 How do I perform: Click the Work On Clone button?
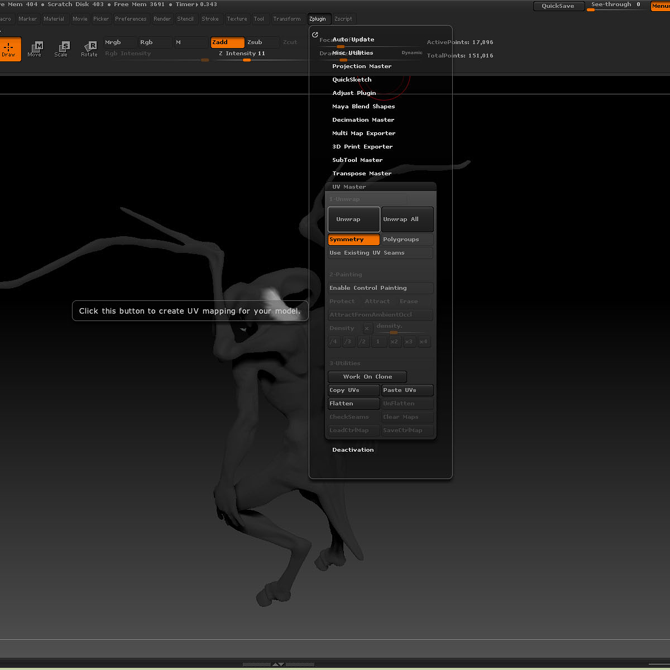pyautogui.click(x=367, y=377)
